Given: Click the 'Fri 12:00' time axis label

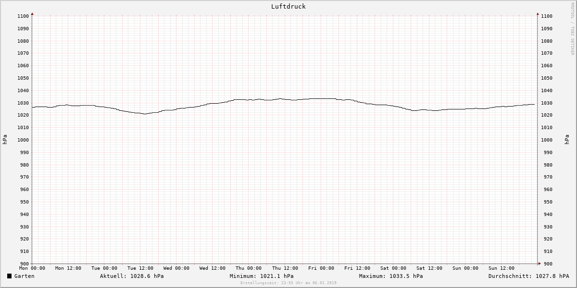Looking at the screenshot, I should pyautogui.click(x=357, y=268).
